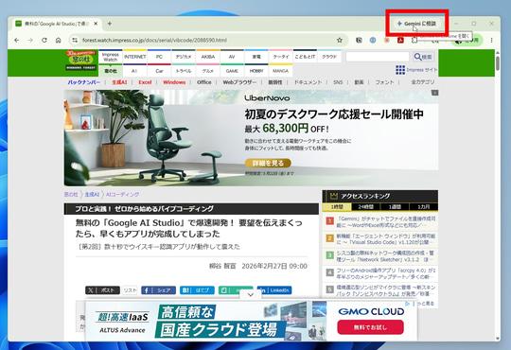Open the Impress サイト grid icon
The width and height of the screenshot is (511, 350).
point(400,70)
